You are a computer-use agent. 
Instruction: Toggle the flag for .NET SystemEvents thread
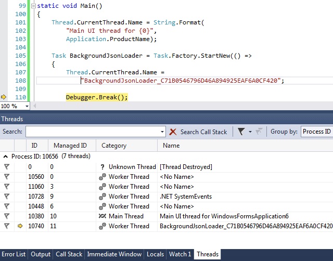pos(7,197)
